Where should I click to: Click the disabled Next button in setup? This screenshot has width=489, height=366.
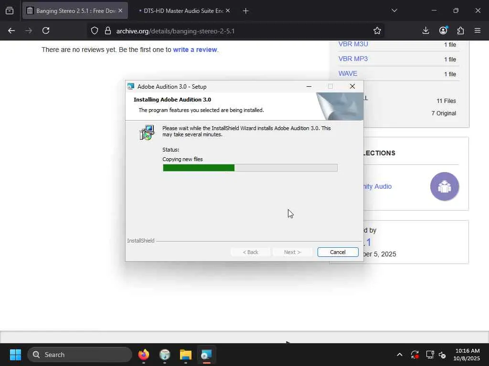[x=292, y=252]
